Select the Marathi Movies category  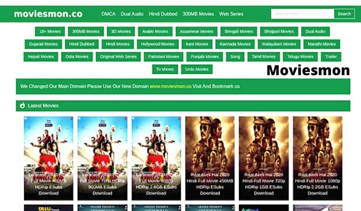click(x=322, y=44)
